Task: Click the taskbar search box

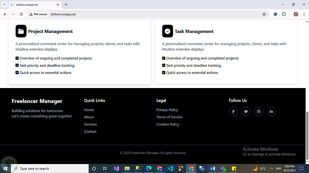Action: coord(50,168)
